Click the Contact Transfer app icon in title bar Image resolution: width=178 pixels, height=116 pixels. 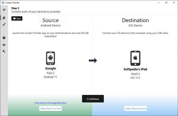pos(3,3)
